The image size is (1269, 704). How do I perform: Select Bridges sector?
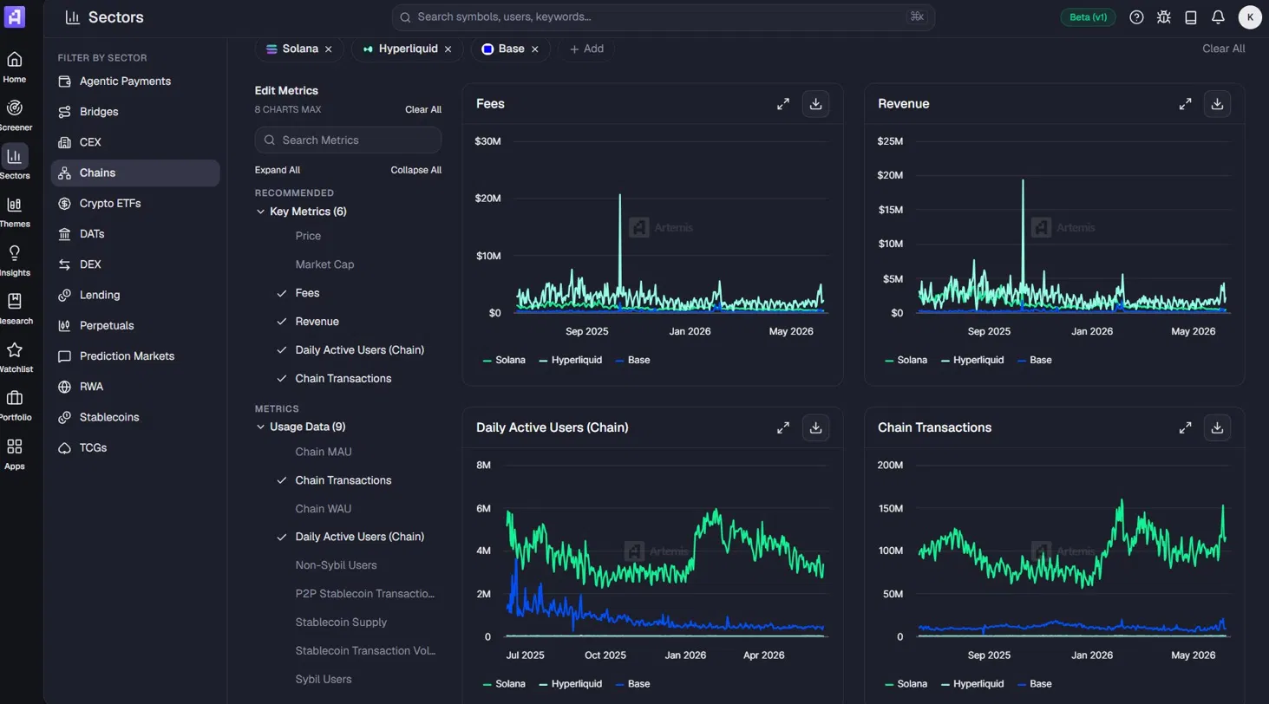[135, 112]
